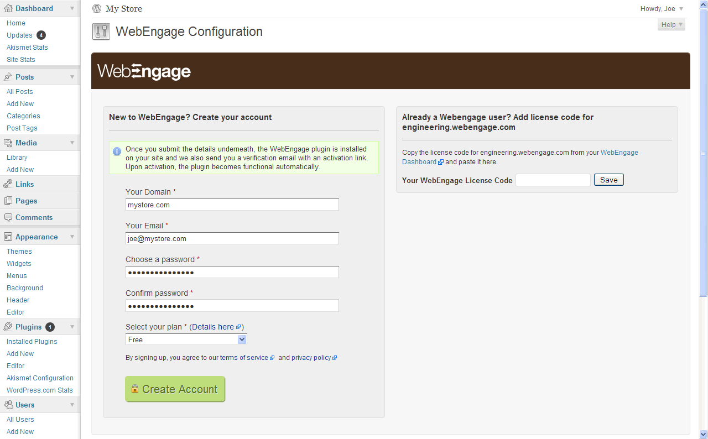Screen dimensions: 708x439
Task: Click the Posts pushpin icon
Action: (x=8, y=77)
